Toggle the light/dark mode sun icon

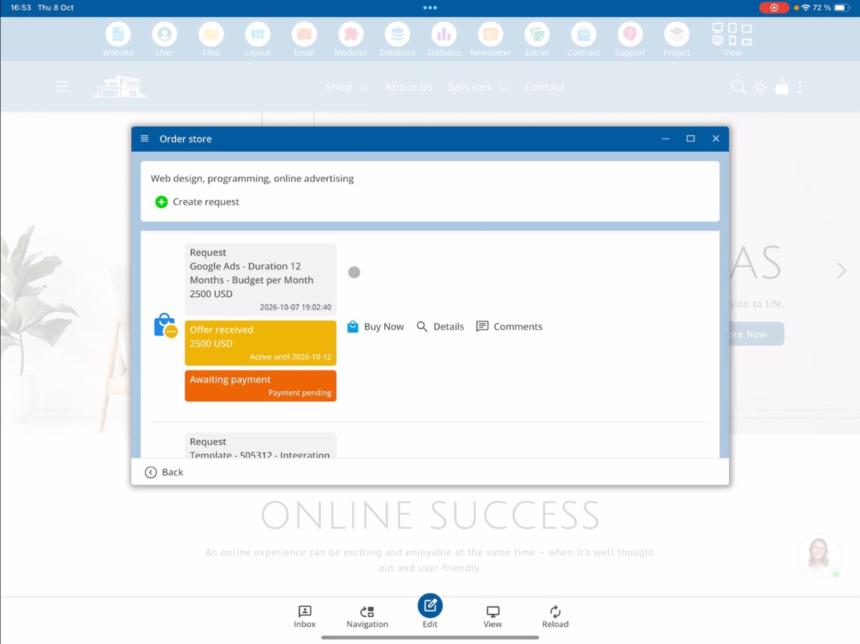[760, 87]
